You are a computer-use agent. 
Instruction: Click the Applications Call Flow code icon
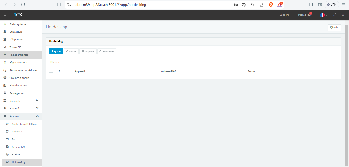point(7,124)
